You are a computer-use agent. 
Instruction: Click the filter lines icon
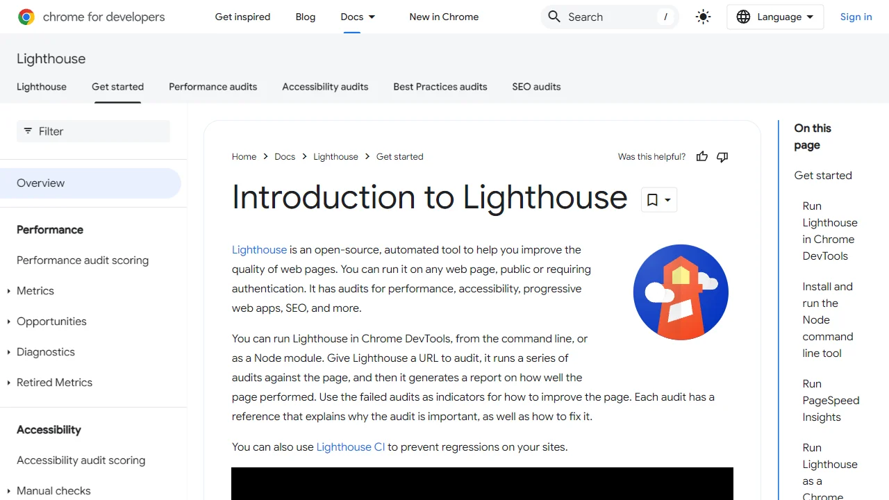[28, 131]
